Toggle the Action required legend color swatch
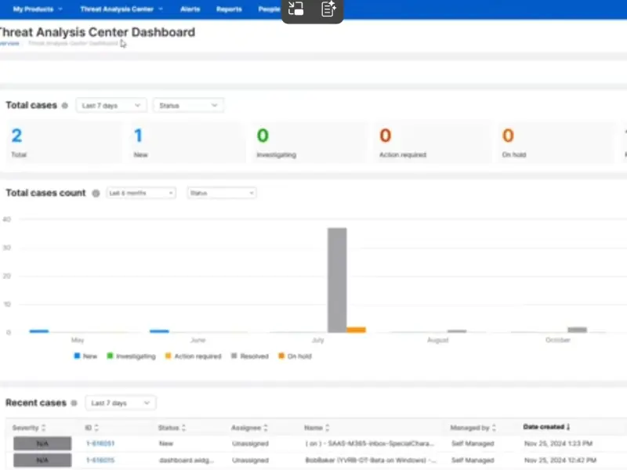Image resolution: width=627 pixels, height=470 pixels. pyautogui.click(x=168, y=356)
